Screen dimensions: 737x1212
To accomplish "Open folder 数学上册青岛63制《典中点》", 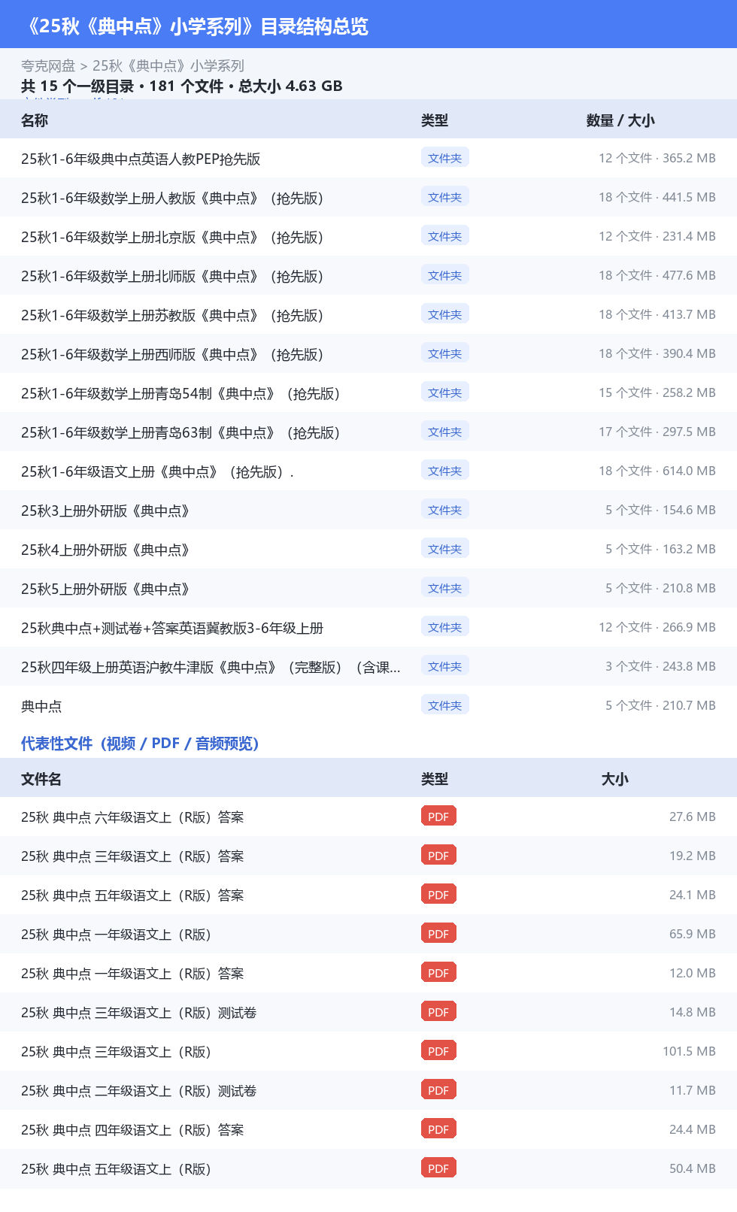I will pos(180,432).
